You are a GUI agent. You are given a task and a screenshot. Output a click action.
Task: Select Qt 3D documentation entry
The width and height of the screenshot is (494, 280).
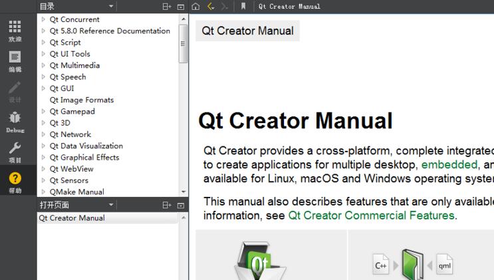point(60,123)
